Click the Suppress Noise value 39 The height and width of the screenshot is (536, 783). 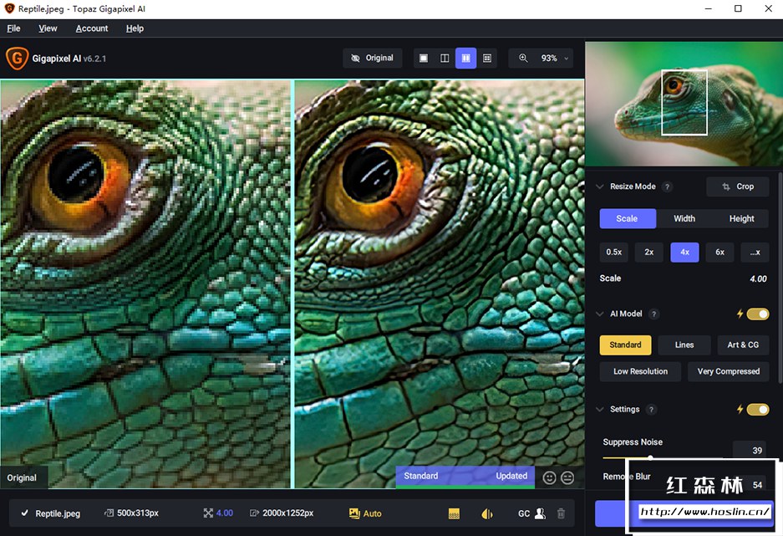tap(750, 450)
